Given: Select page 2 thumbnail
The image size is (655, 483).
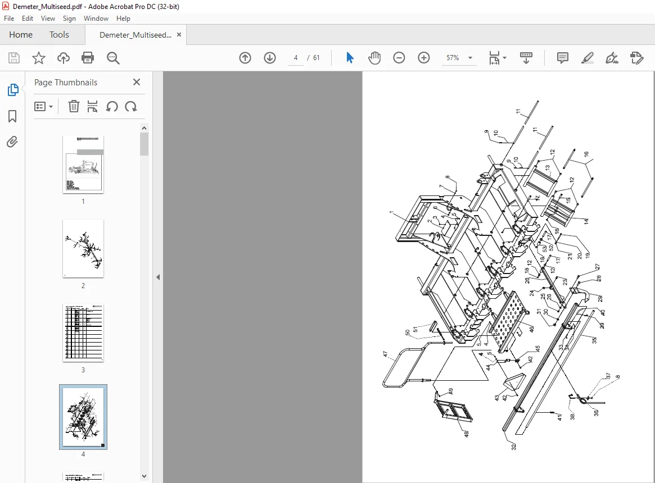Looking at the screenshot, I should point(83,248).
